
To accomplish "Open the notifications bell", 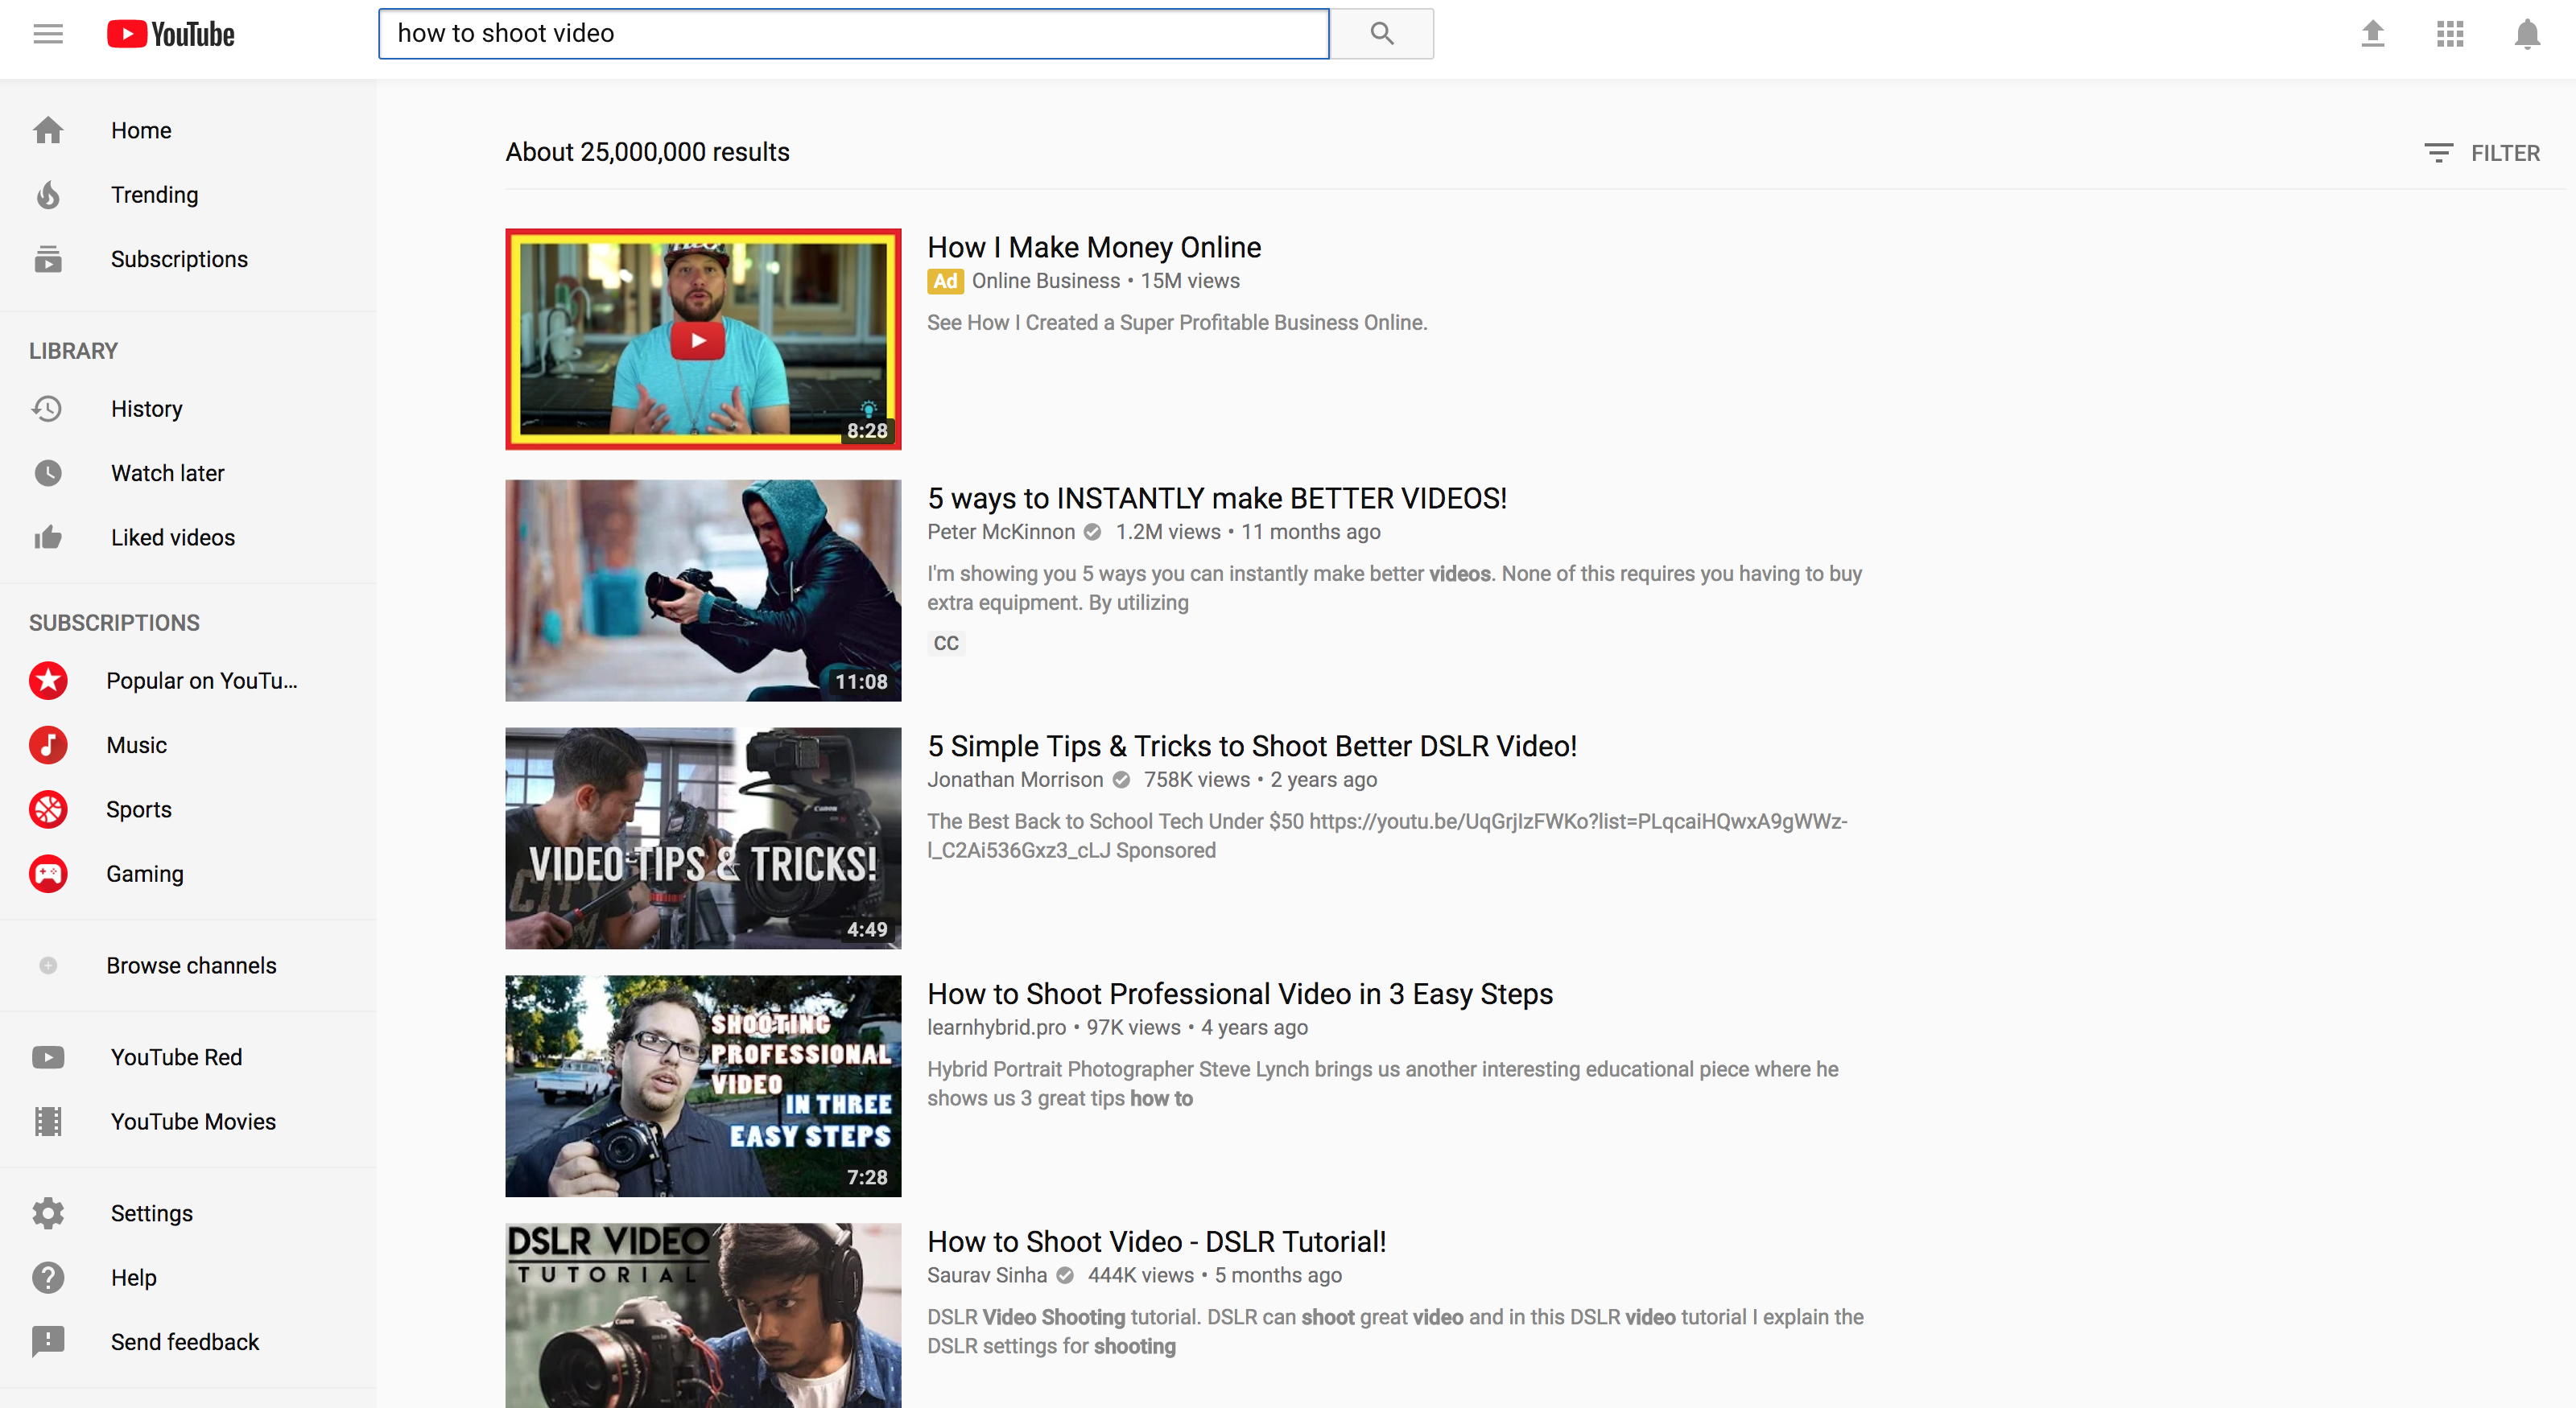I will [x=2526, y=34].
